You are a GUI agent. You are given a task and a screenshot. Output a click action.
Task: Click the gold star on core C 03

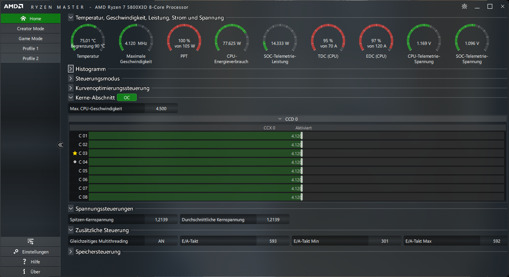[75, 153]
